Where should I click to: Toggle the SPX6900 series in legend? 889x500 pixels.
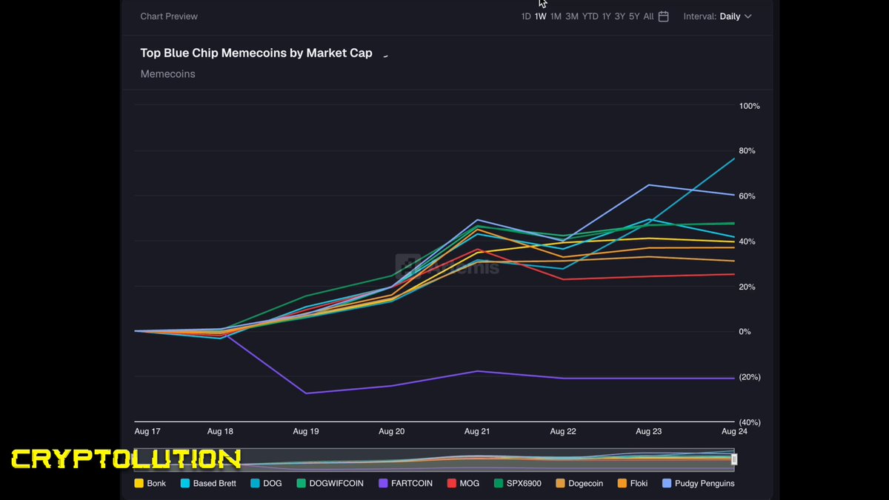517,484
